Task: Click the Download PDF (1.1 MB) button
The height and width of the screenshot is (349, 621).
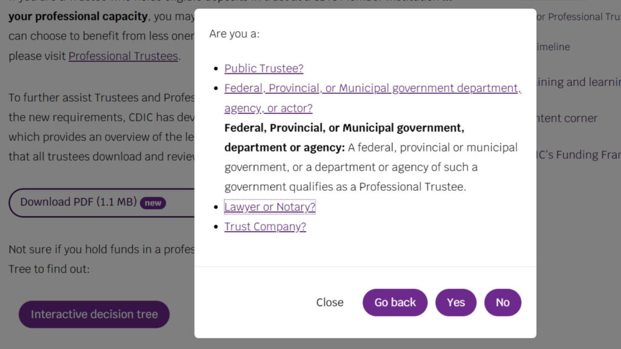Action: point(78,202)
